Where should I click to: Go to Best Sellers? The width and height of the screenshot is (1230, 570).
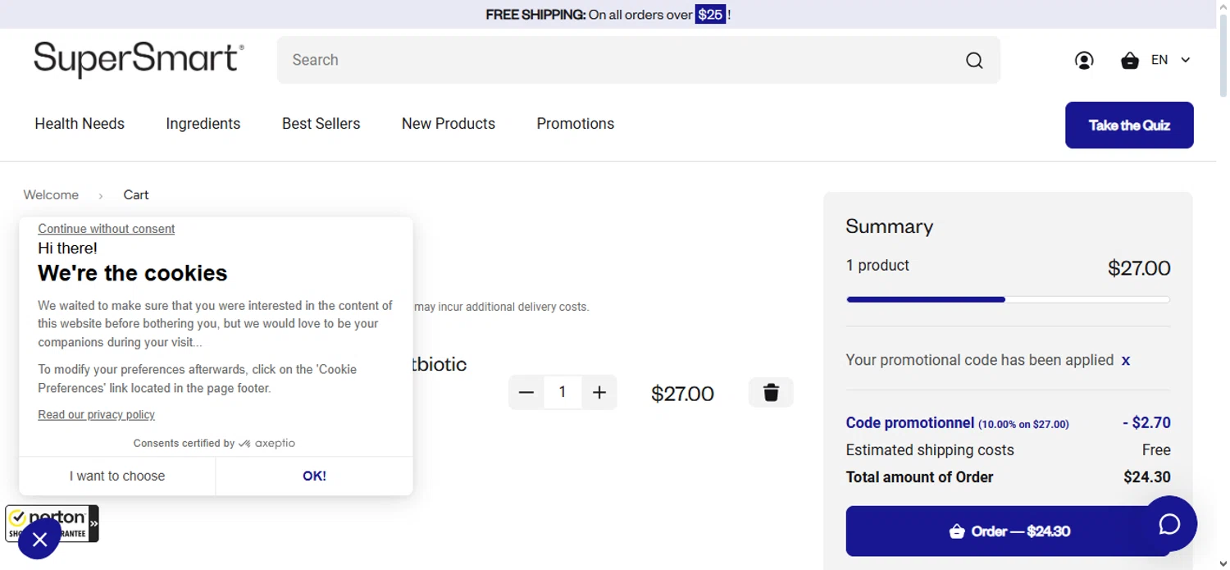pos(321,124)
